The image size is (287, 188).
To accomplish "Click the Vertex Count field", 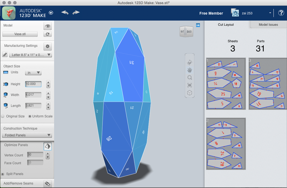I will (35, 155).
